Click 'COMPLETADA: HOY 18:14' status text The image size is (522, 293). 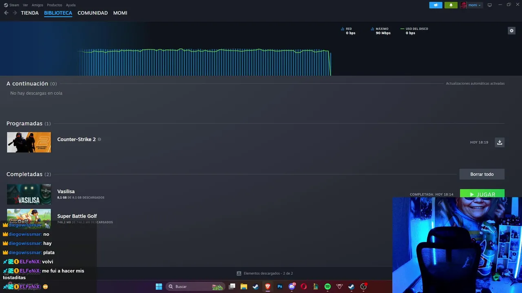click(431, 195)
